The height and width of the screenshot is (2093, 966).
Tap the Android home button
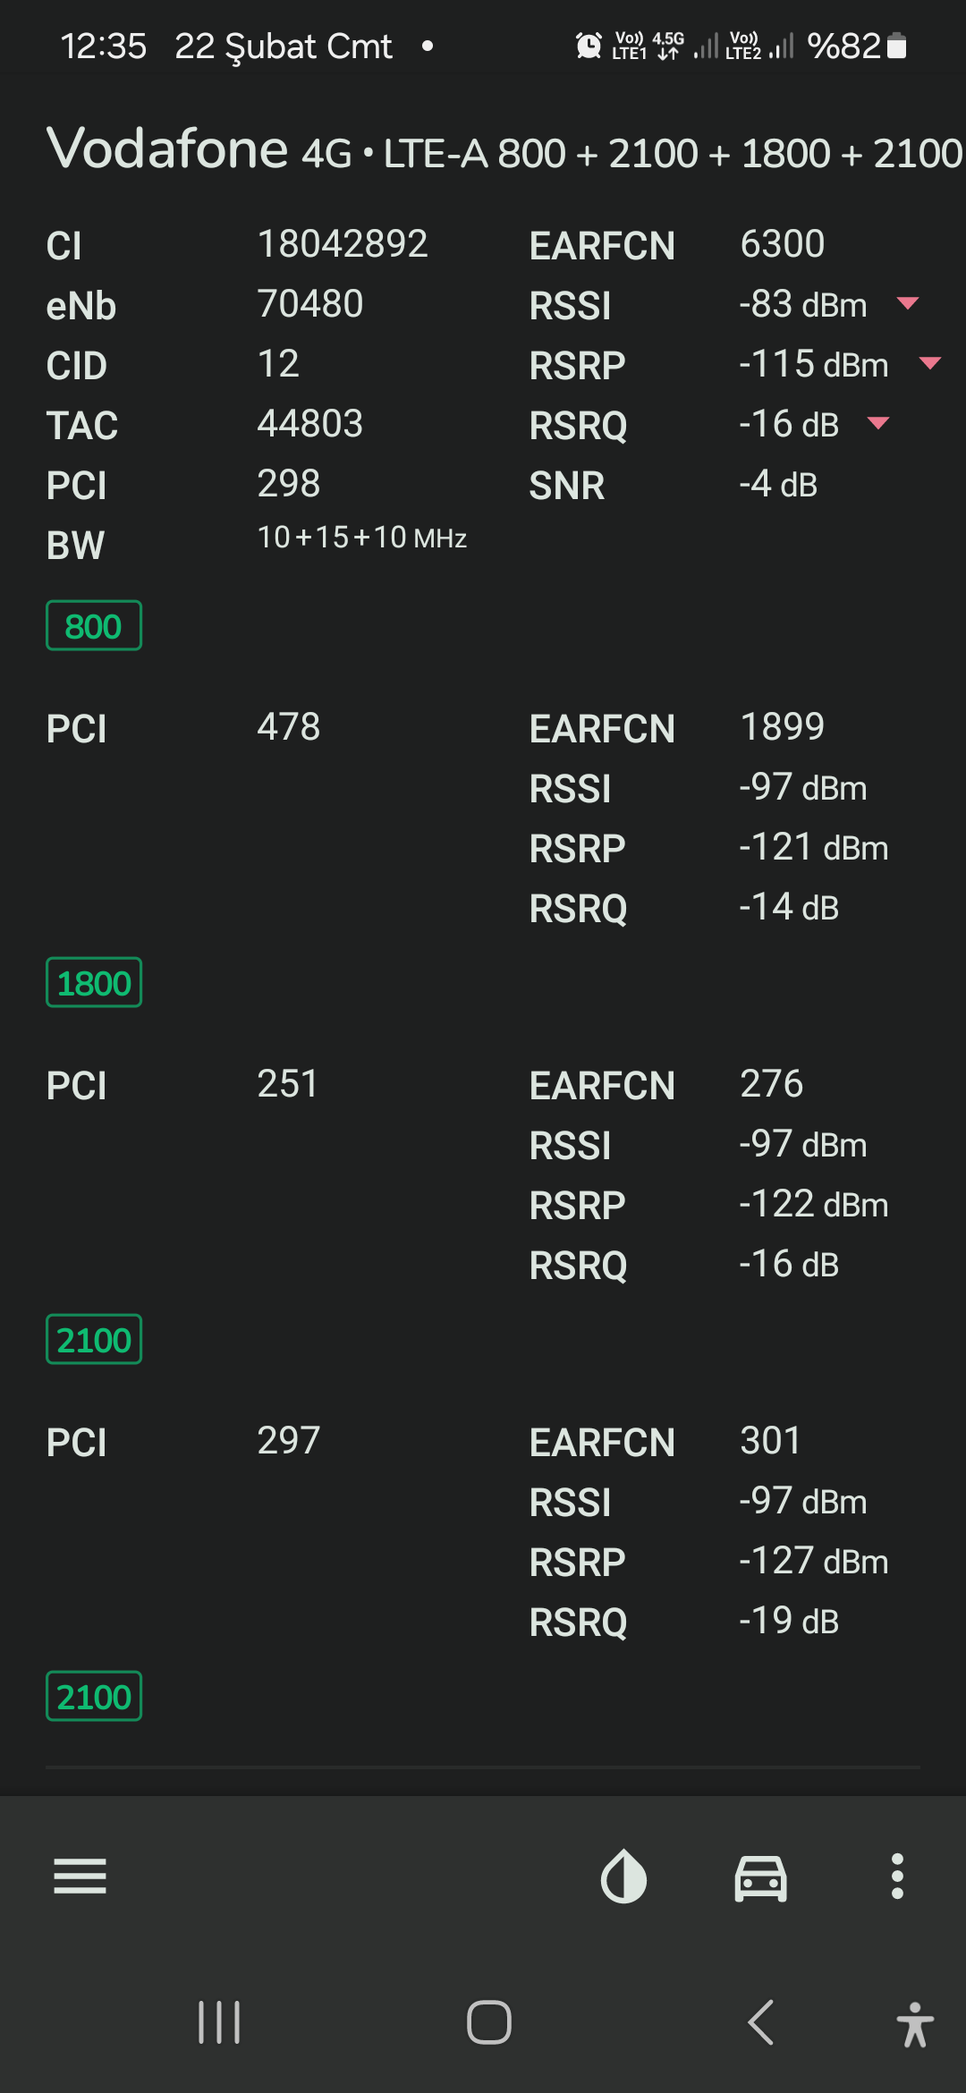489,2022
